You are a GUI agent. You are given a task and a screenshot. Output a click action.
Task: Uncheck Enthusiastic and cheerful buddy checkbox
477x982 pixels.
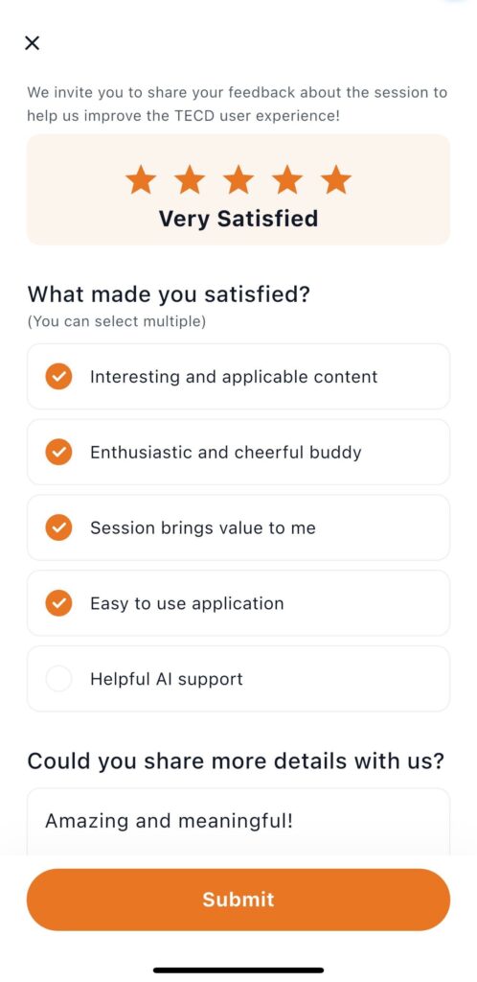pos(58,453)
